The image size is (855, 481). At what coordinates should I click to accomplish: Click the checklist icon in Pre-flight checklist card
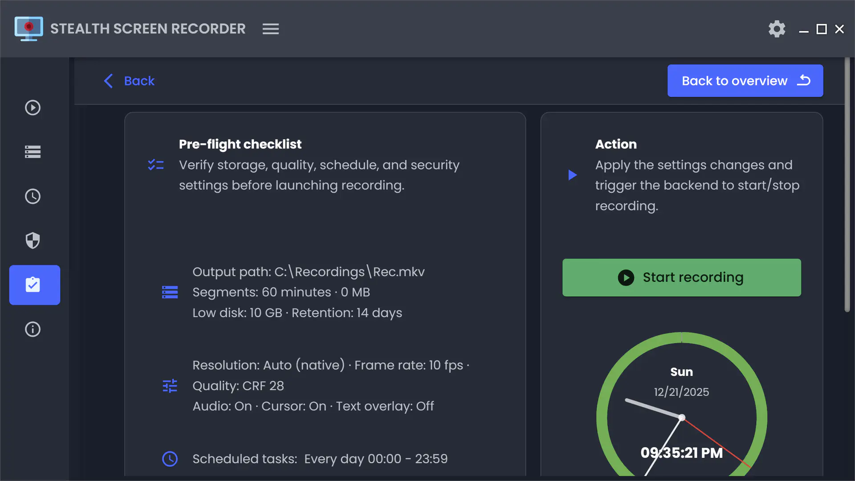point(155,165)
